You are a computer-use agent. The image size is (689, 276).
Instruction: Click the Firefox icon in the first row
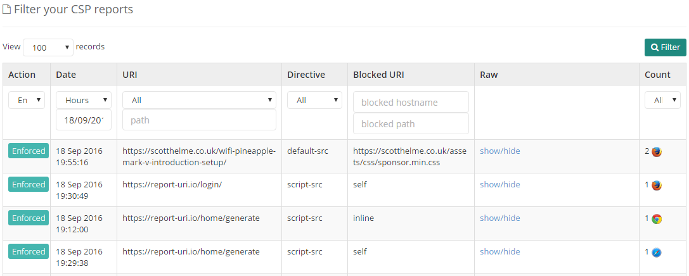pos(657,152)
